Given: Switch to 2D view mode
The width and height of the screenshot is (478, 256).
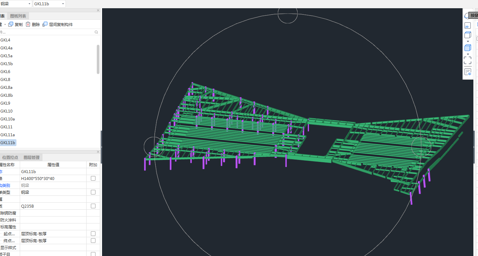Looking at the screenshot, I should tap(467, 26).
